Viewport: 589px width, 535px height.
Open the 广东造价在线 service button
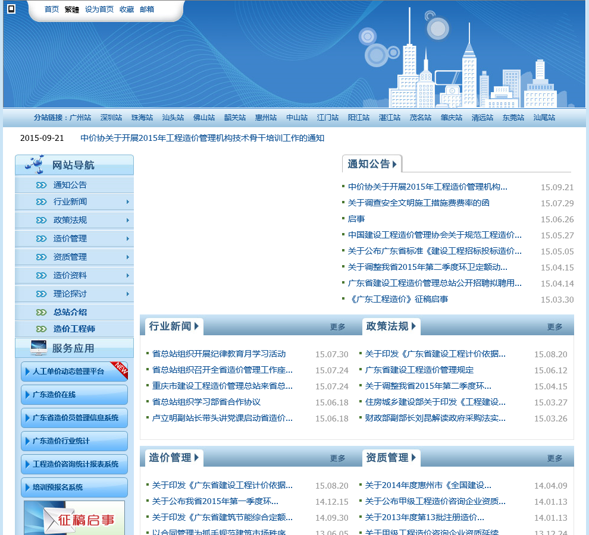(x=74, y=395)
